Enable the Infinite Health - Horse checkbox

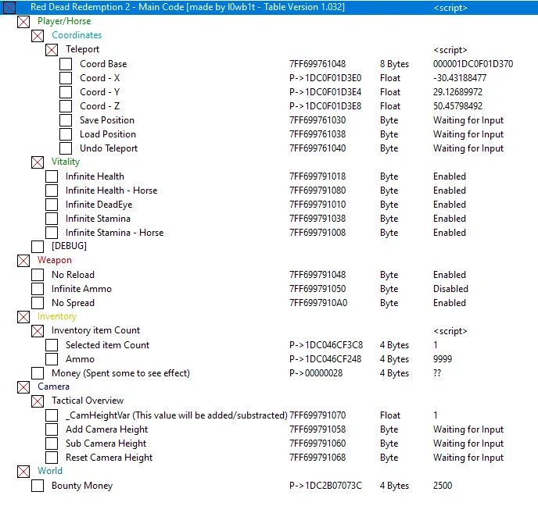coord(52,191)
